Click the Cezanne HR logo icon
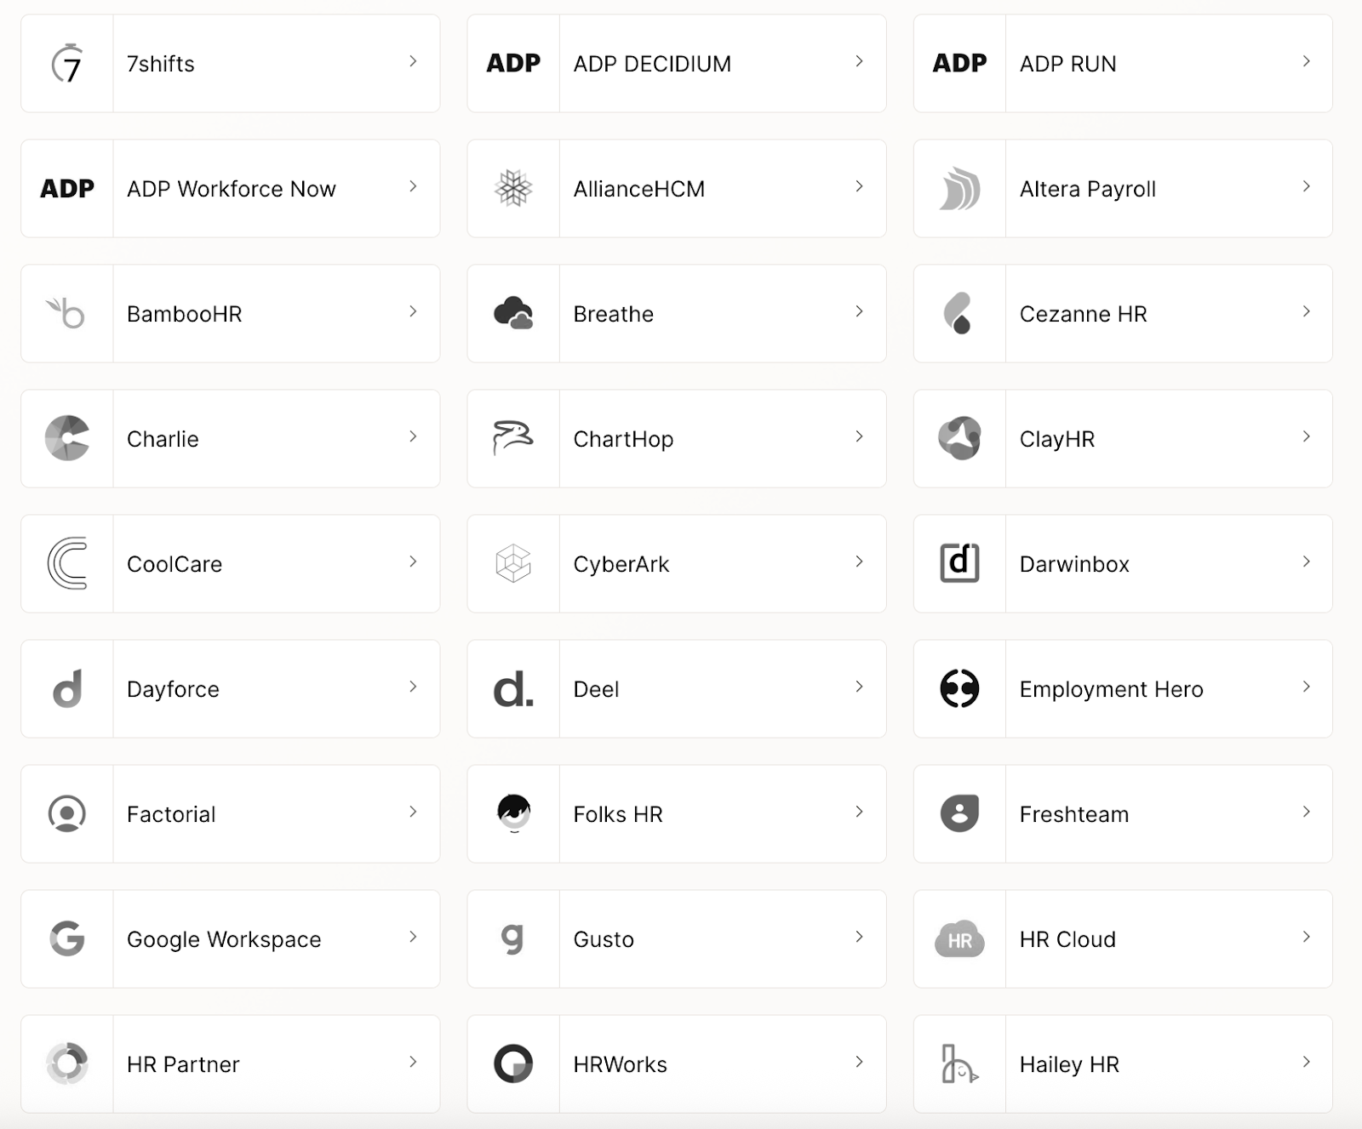 (958, 313)
